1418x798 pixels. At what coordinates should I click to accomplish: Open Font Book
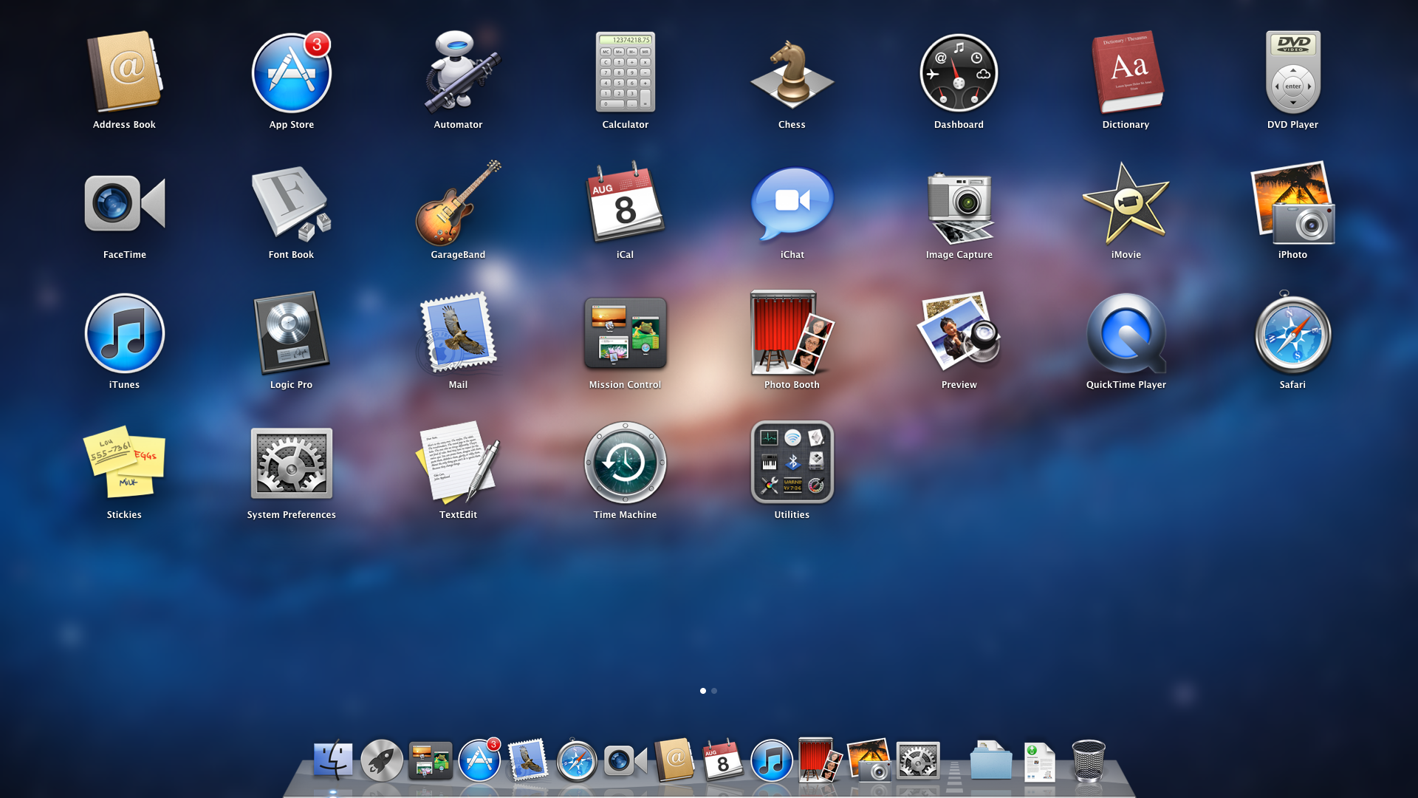coord(291,203)
